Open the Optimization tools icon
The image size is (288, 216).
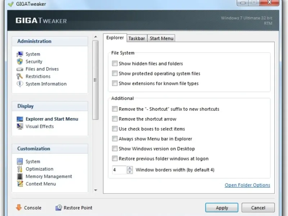pos(20,169)
